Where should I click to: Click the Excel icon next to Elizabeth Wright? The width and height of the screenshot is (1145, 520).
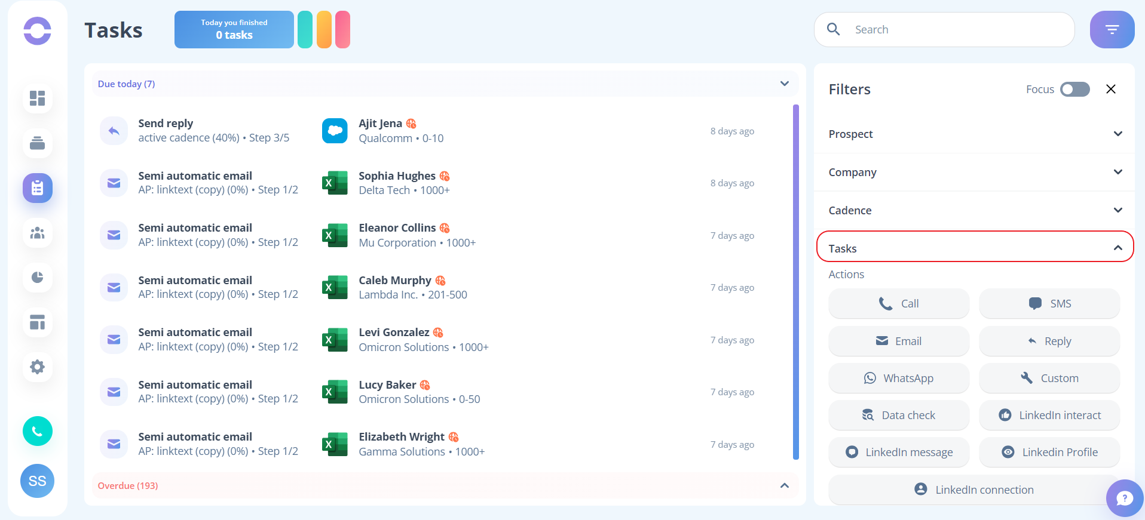coord(335,444)
